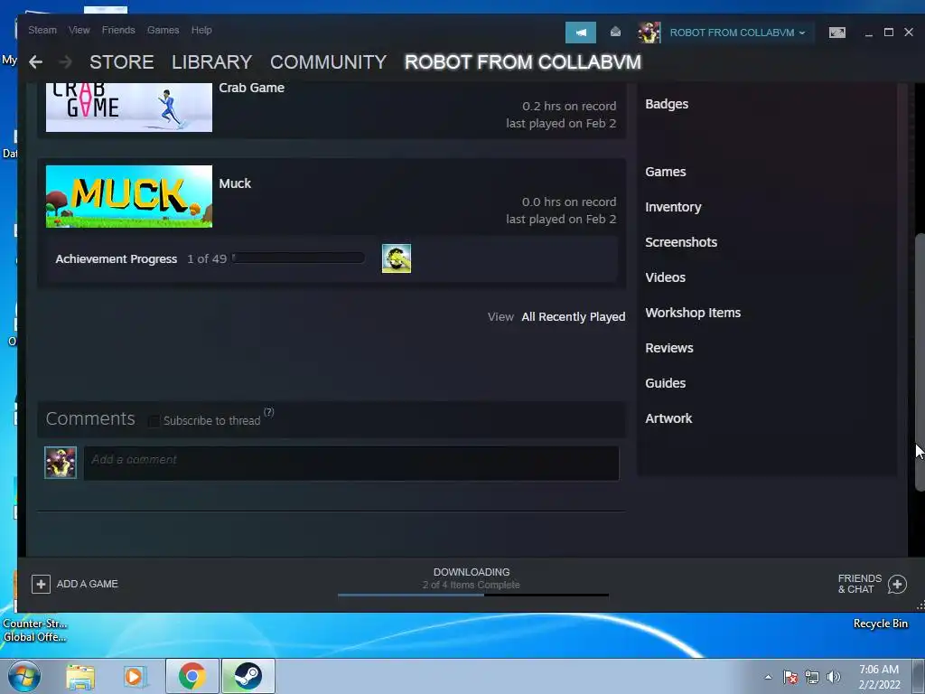Click the Muck achievement badge icon

[x=397, y=258]
